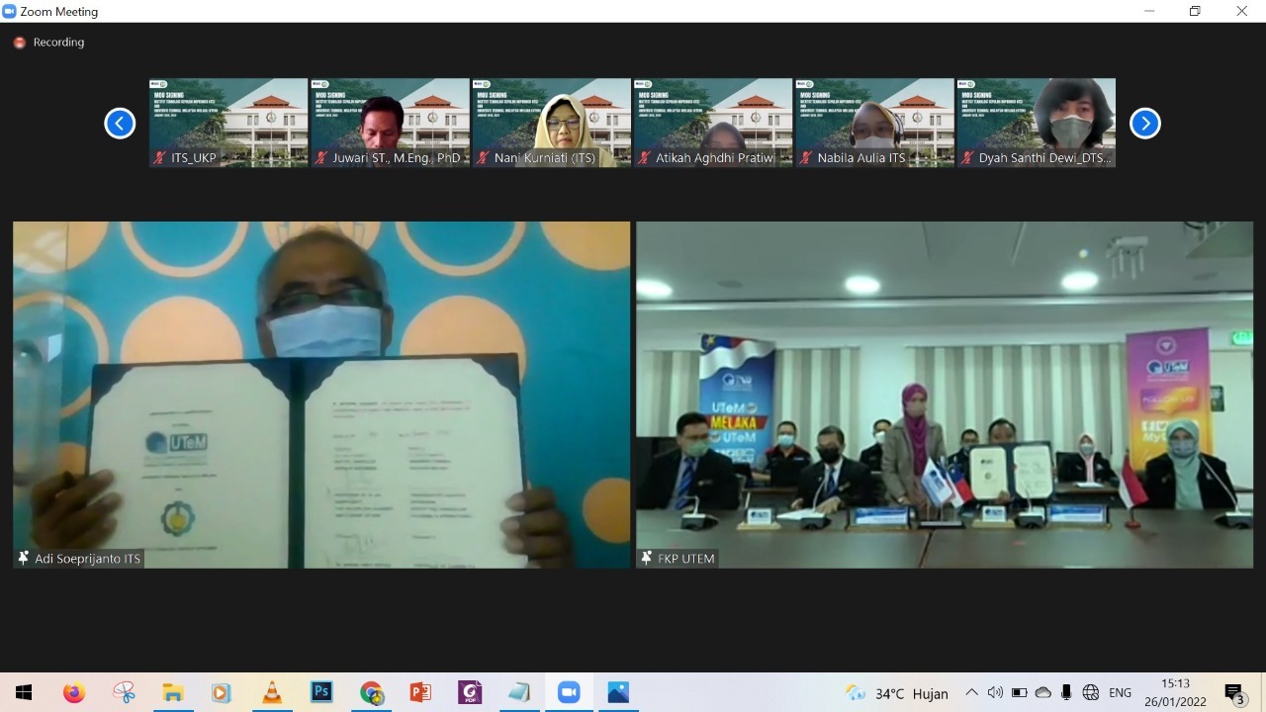Select Dyah Santhi Dewi_DTS video thumbnail
Image resolution: width=1266 pixels, height=712 pixels.
1036,123
